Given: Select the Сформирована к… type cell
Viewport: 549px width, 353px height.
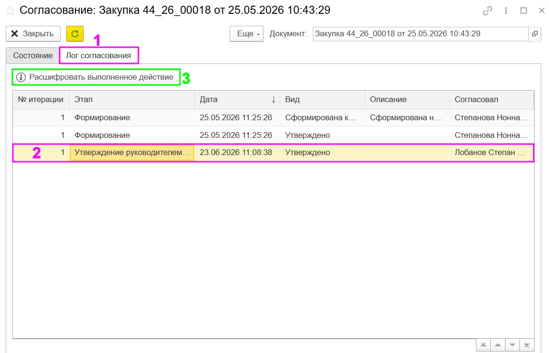Looking at the screenshot, I should pos(322,118).
